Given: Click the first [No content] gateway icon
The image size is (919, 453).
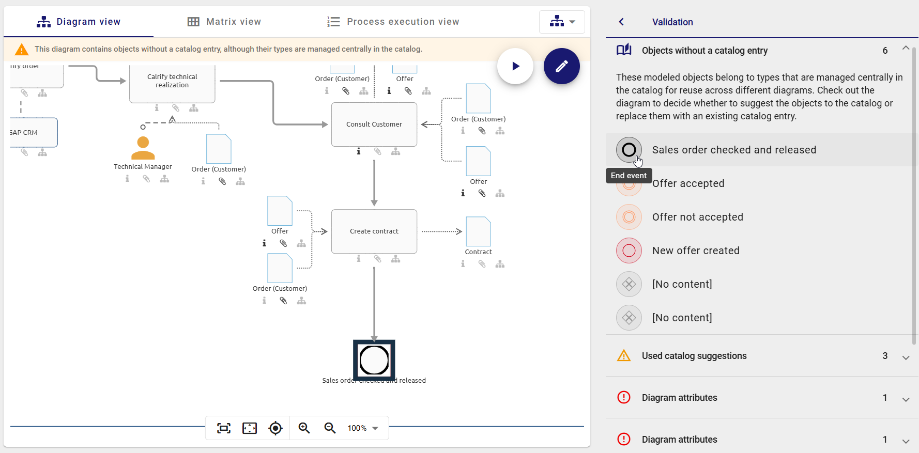Looking at the screenshot, I should (x=629, y=284).
